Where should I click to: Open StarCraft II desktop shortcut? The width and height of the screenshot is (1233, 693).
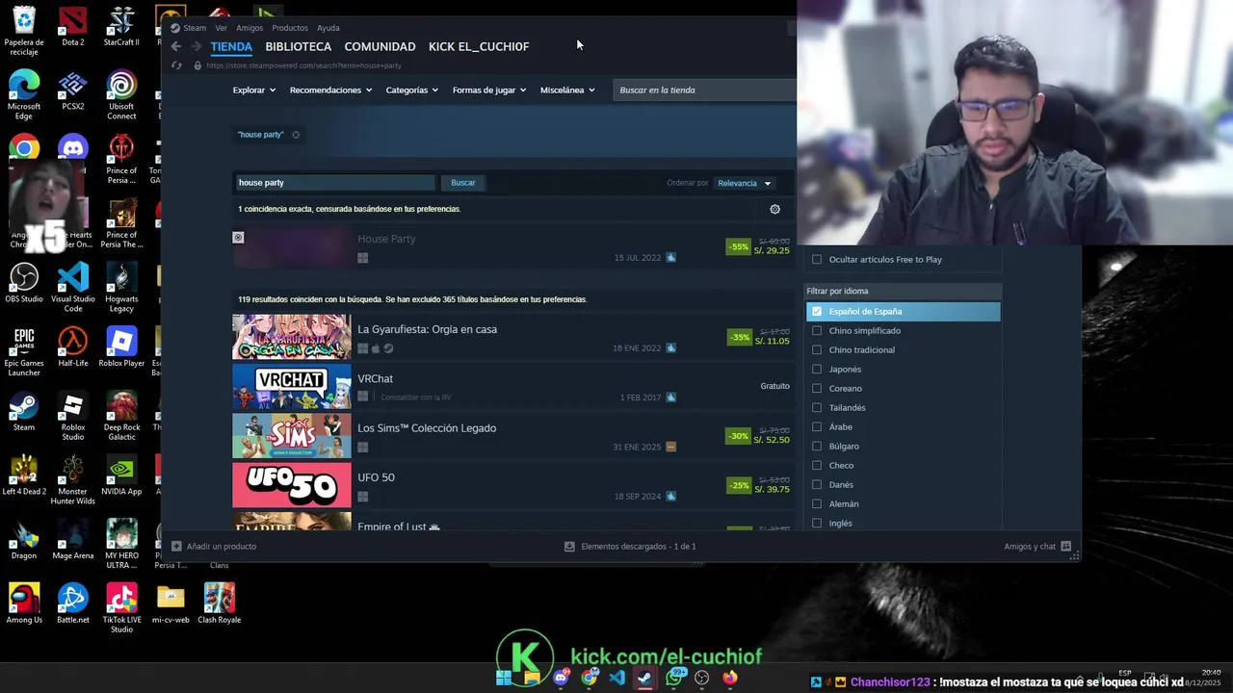121,27
